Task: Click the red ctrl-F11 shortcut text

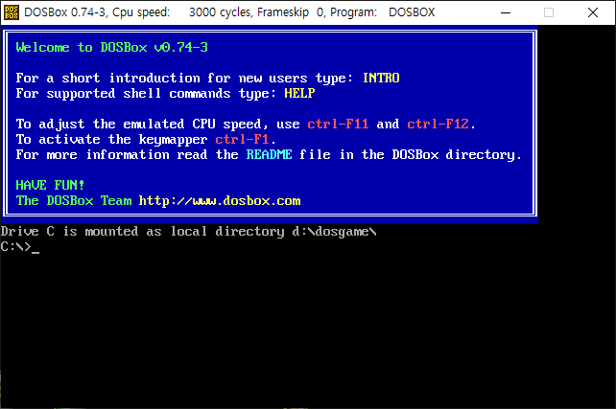Action: (x=338, y=125)
